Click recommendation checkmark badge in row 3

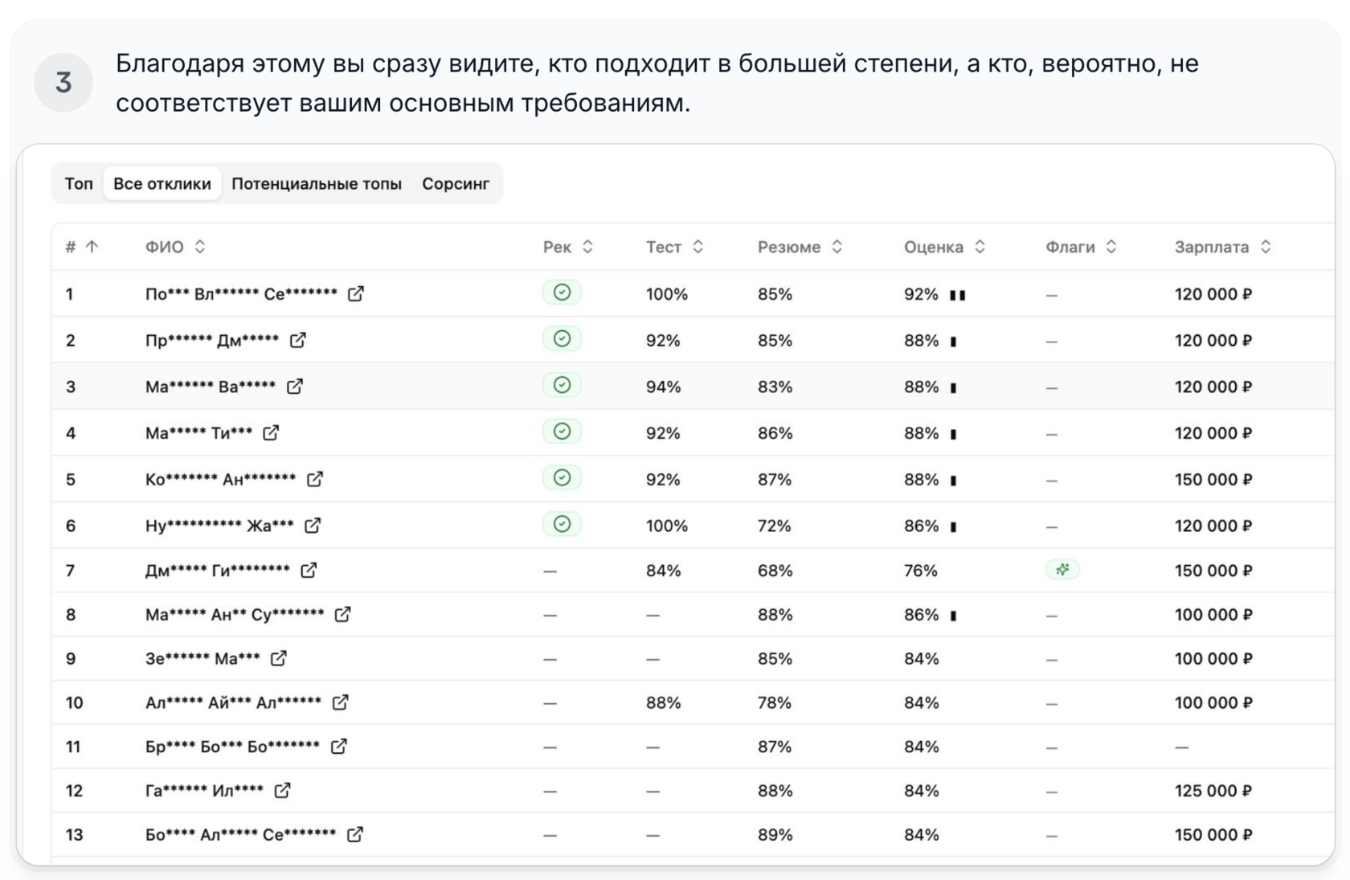point(562,386)
